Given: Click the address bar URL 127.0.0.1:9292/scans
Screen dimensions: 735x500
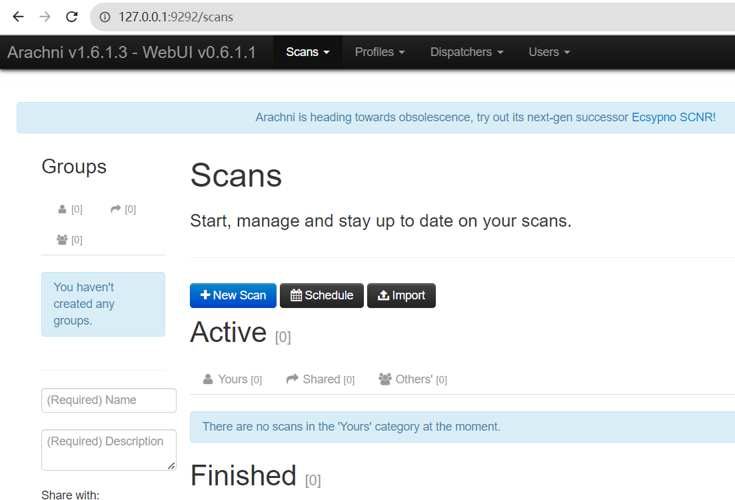Looking at the screenshot, I should coord(176,17).
